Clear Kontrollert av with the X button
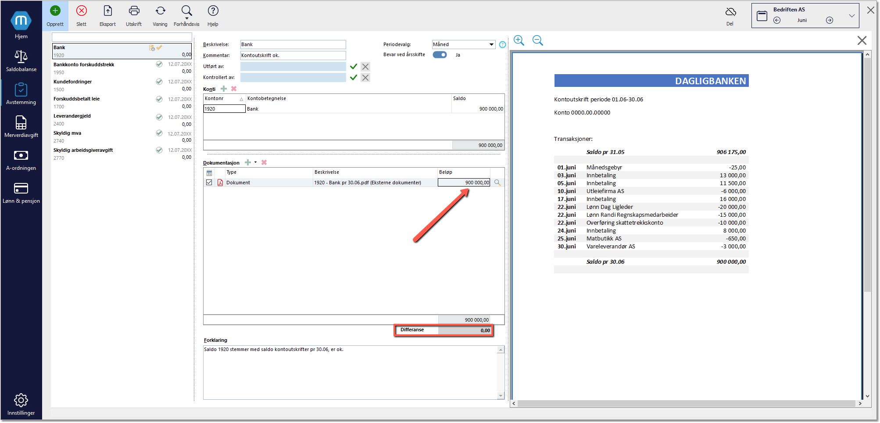Screen dimensions: 880x423 click(x=365, y=78)
